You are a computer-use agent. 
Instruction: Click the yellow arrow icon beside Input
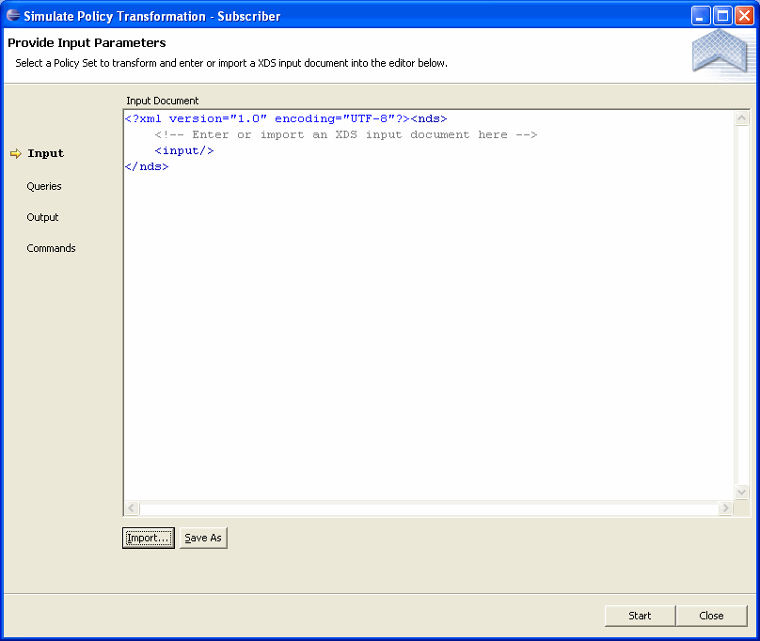(16, 153)
